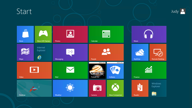Open SkyDrive cloud tile
This screenshot has width=192, height=108.
(140, 52)
